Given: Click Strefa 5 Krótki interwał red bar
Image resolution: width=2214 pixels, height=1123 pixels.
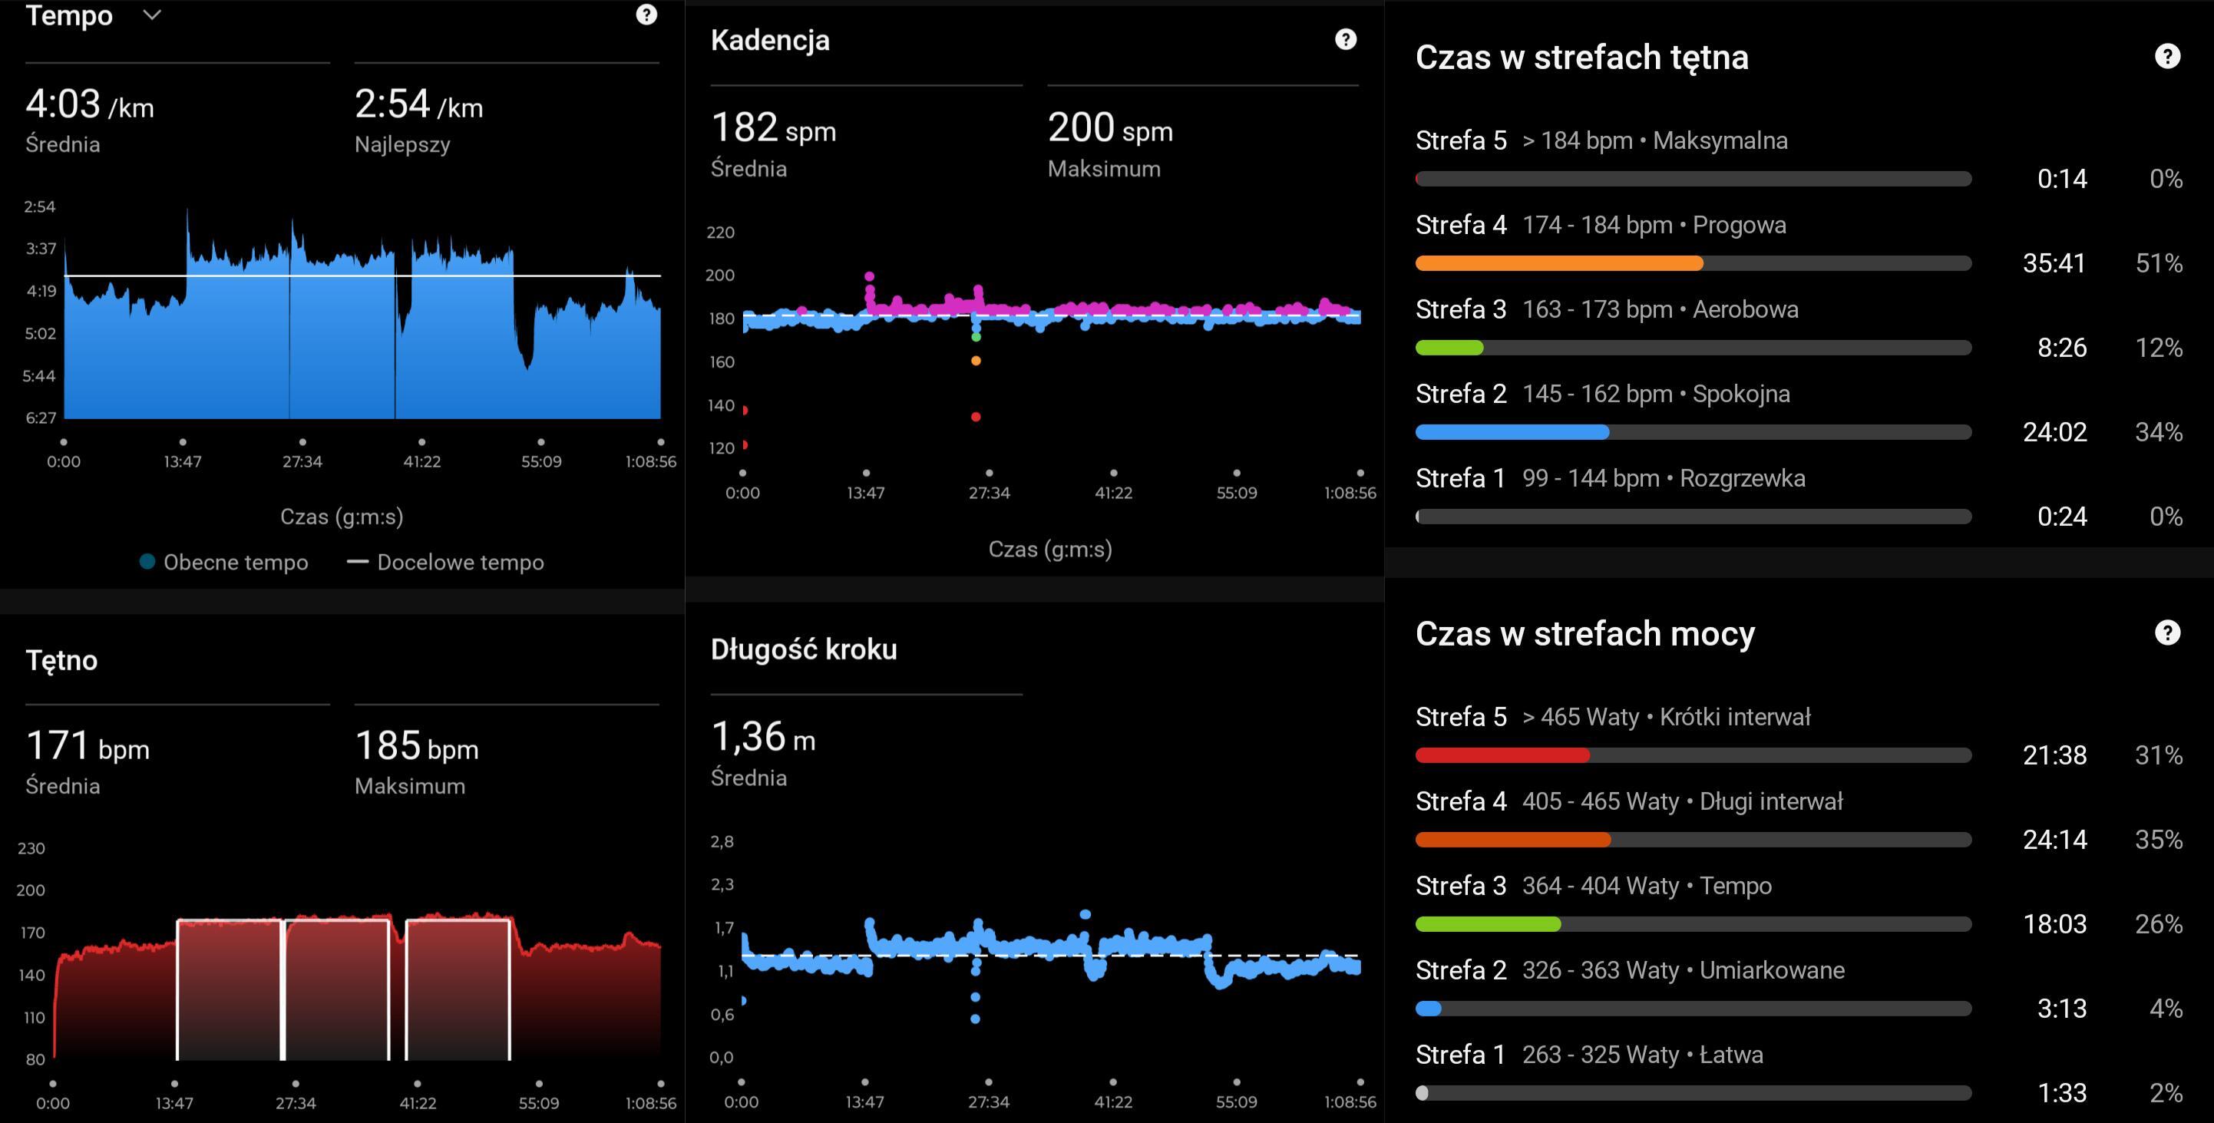Looking at the screenshot, I should (x=1502, y=755).
